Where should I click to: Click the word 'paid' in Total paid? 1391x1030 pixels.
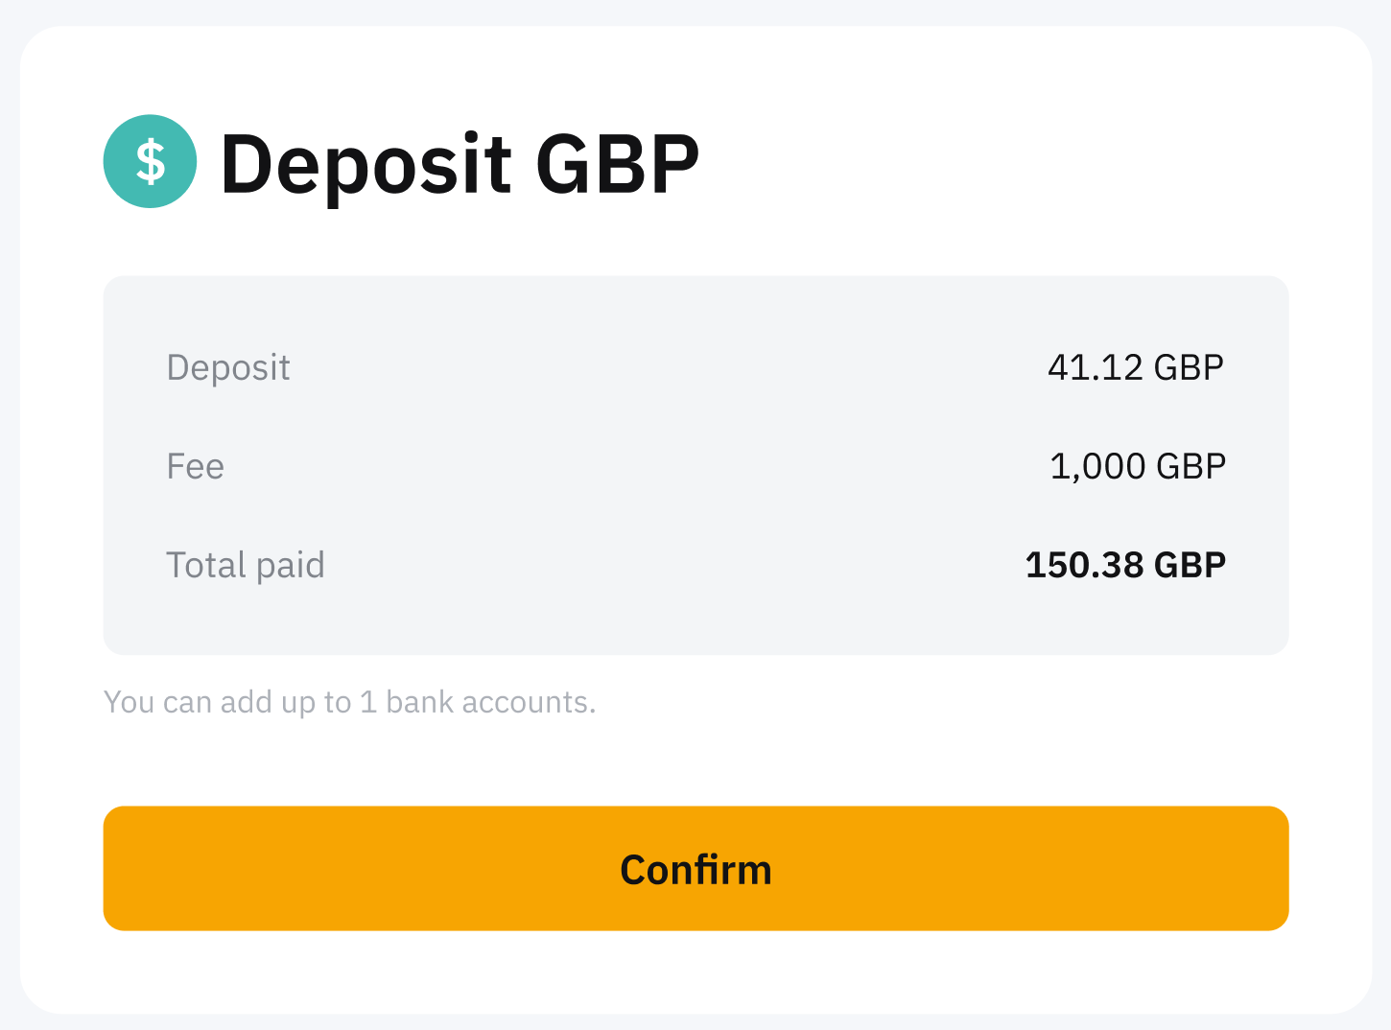click(x=291, y=566)
